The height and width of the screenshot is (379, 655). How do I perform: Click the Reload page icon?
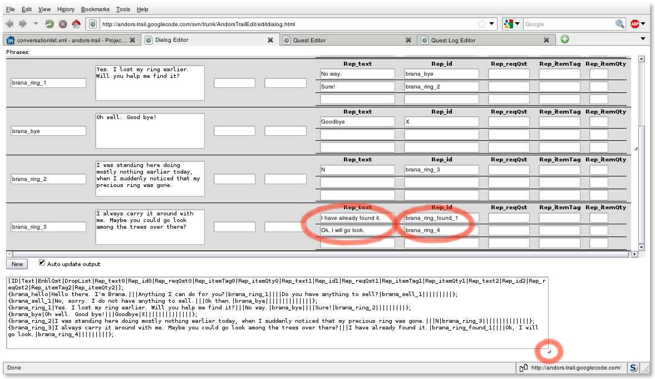pos(50,24)
